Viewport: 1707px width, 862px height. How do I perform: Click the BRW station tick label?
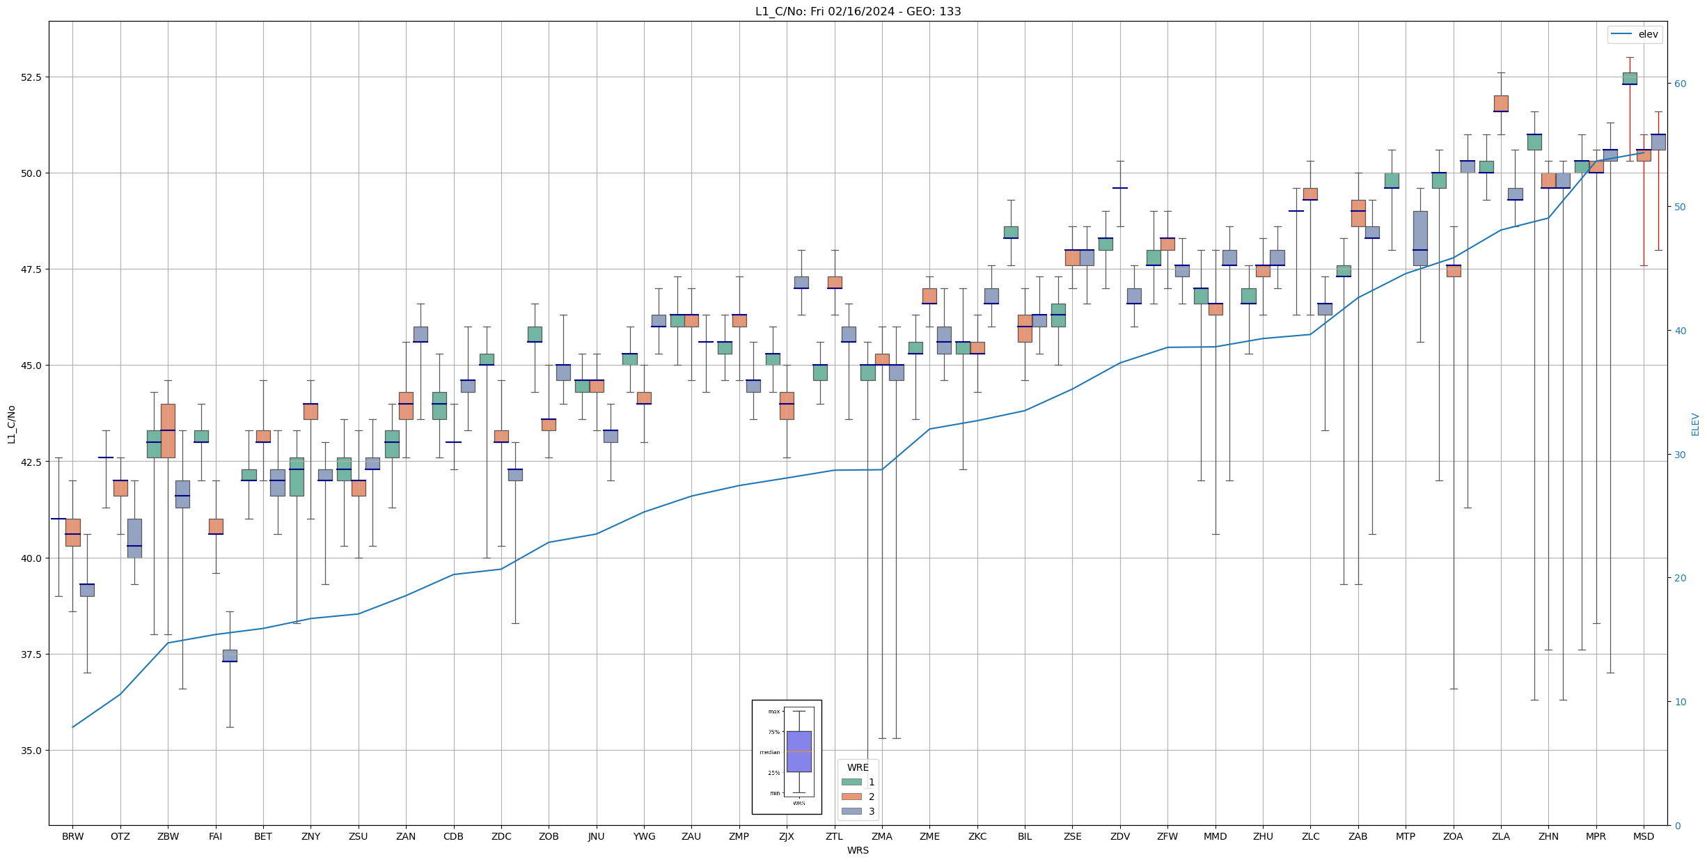point(72,836)
